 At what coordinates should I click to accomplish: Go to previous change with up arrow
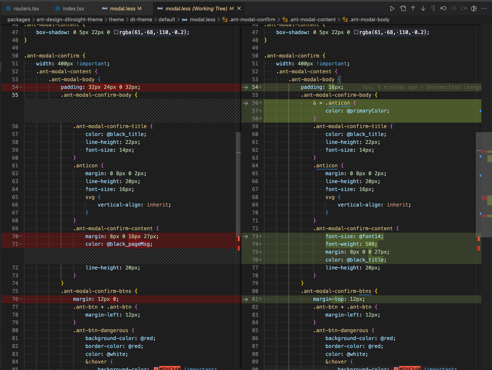pyautogui.click(x=413, y=8)
